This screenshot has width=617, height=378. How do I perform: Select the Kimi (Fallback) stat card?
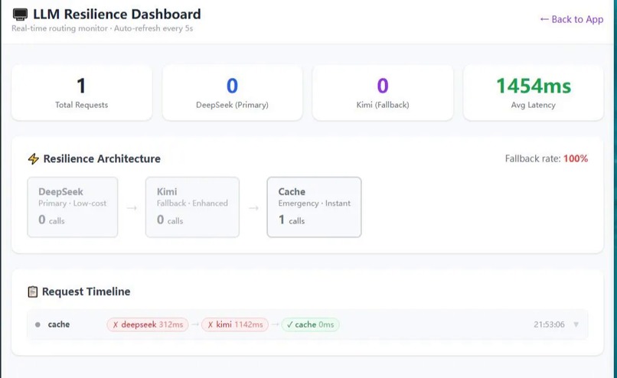tap(383, 93)
